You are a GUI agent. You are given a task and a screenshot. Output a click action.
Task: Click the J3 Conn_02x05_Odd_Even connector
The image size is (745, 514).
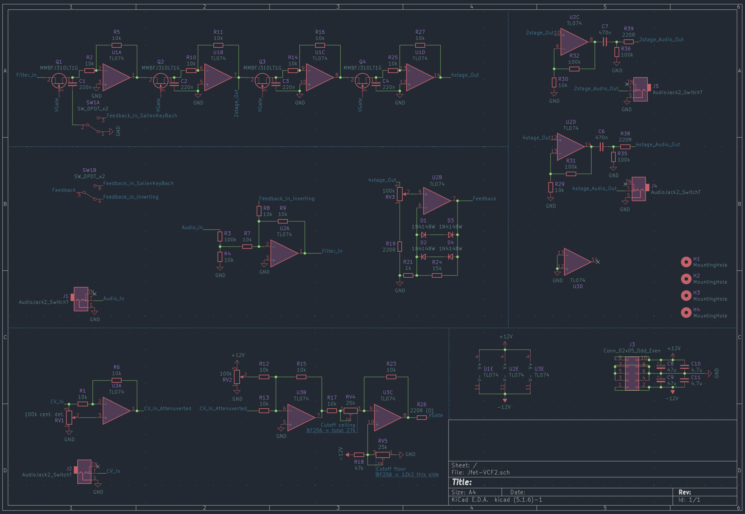click(632, 373)
